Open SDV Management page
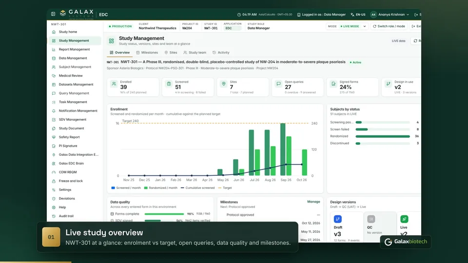Image resolution: width=468 pixels, height=263 pixels. point(75,120)
